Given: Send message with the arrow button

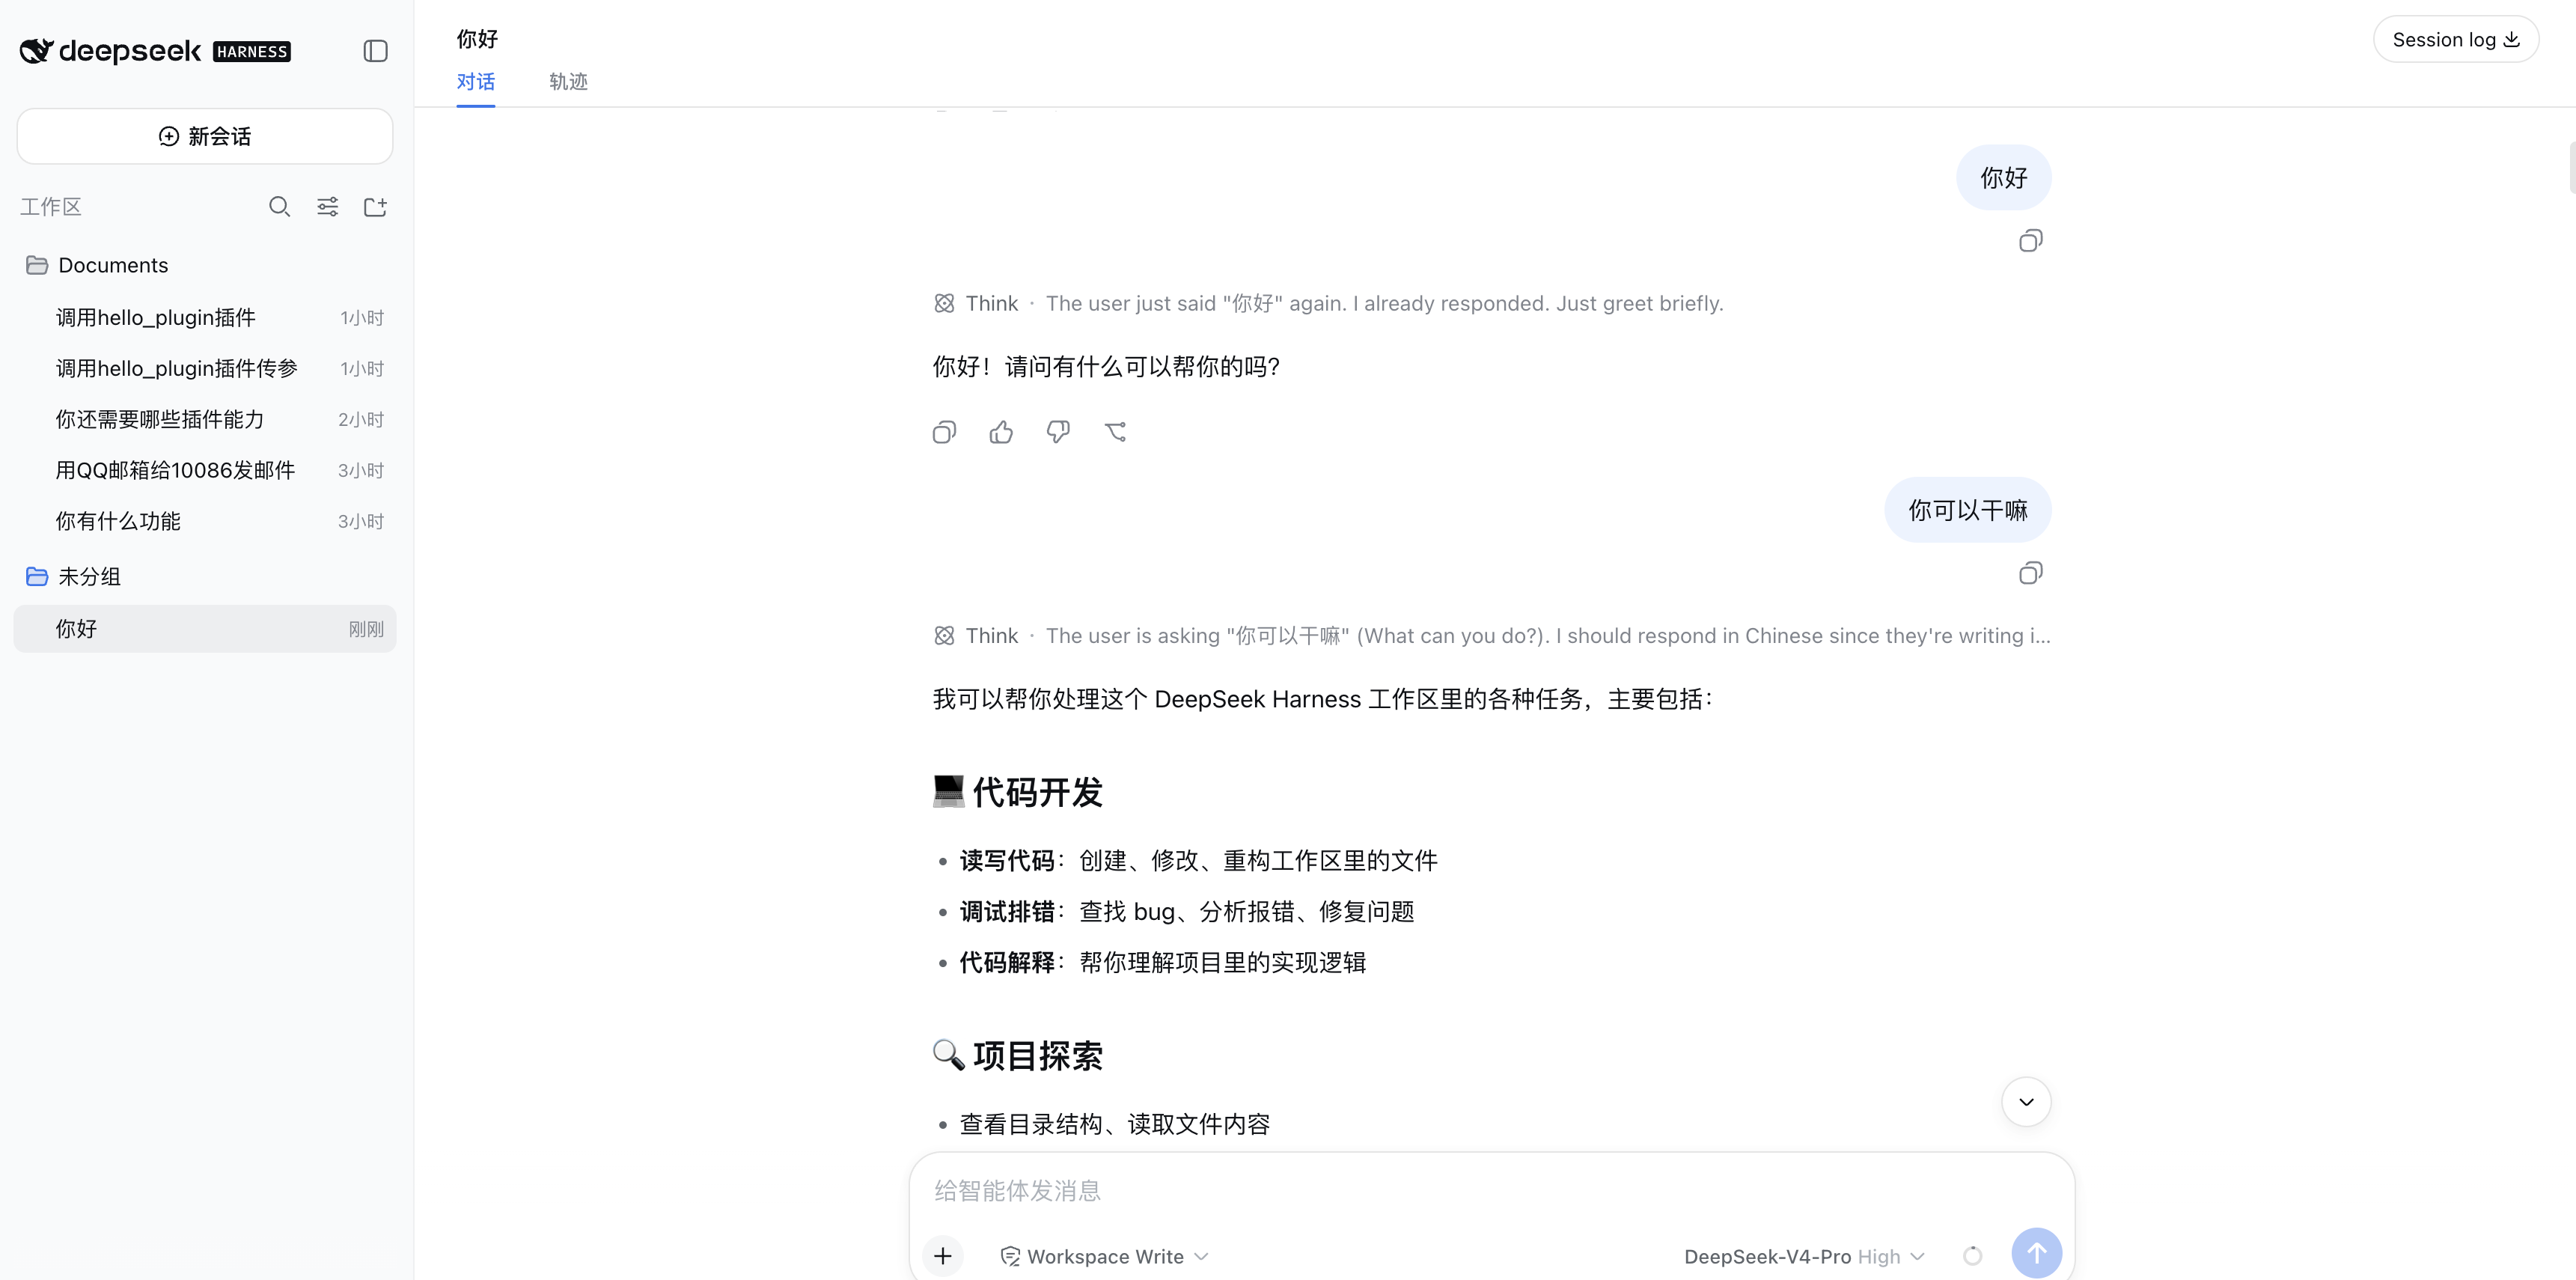Looking at the screenshot, I should [2036, 1253].
